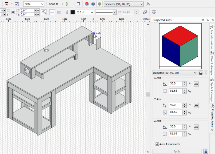
Task: Toggle the empty square option in top toolbar
Action: click(x=78, y=4)
